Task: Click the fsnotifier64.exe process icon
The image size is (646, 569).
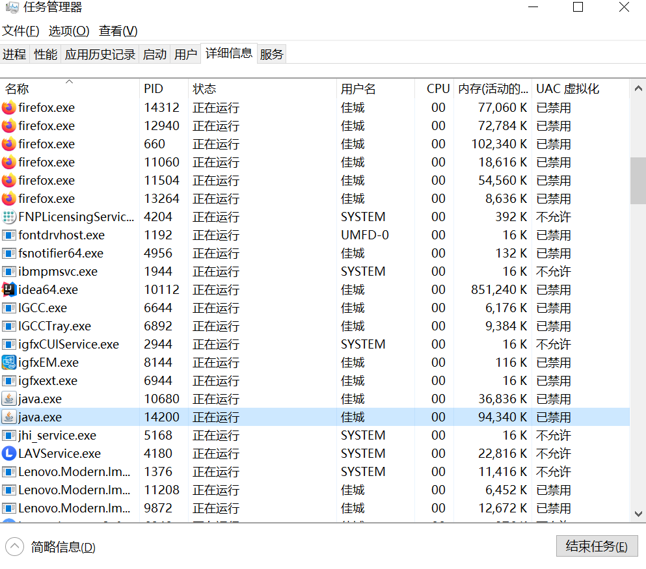Action: click(x=9, y=253)
